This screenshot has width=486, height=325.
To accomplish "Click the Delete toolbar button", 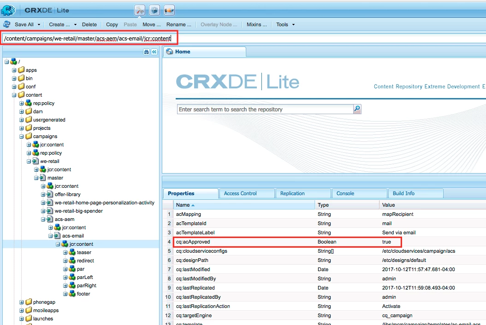I will pyautogui.click(x=89, y=24).
